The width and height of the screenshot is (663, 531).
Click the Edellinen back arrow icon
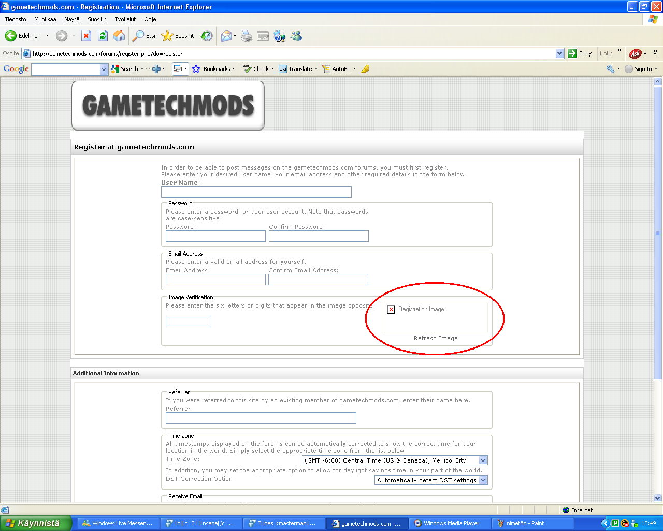pos(11,36)
